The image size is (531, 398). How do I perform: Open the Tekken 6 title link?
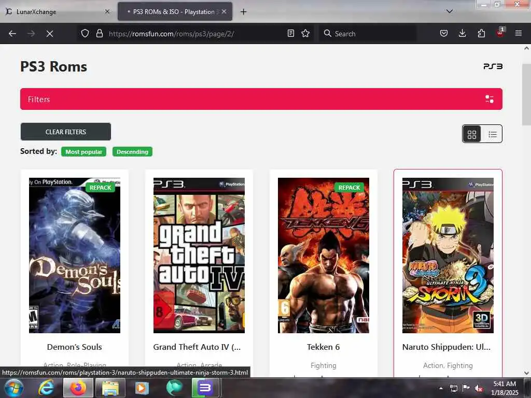point(324,347)
